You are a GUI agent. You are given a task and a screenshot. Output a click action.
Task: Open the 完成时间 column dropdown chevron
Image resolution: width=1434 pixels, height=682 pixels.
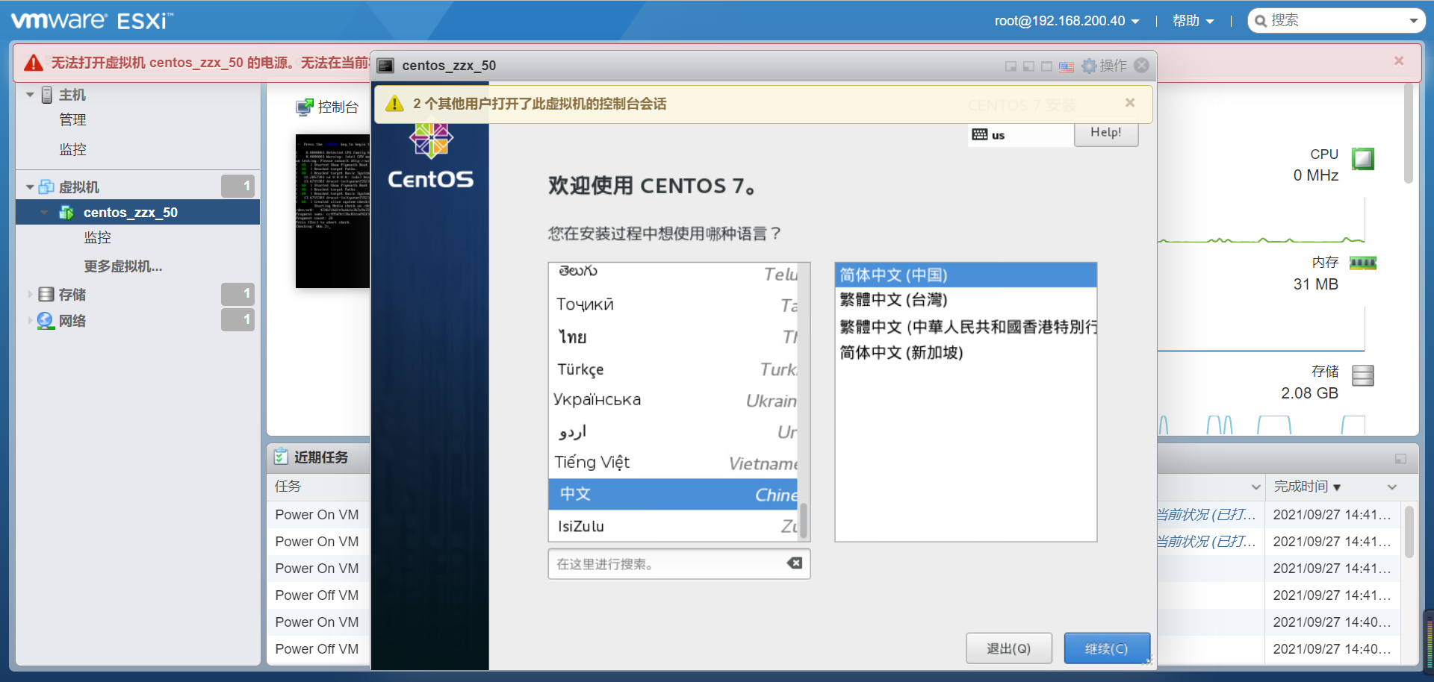coord(1391,487)
